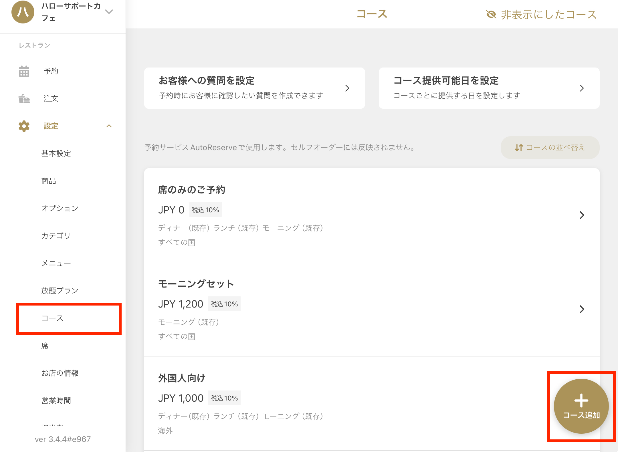Screen dimensions: 618x452
Task: Open コース提供可能日を設定 card
Action: point(489,88)
